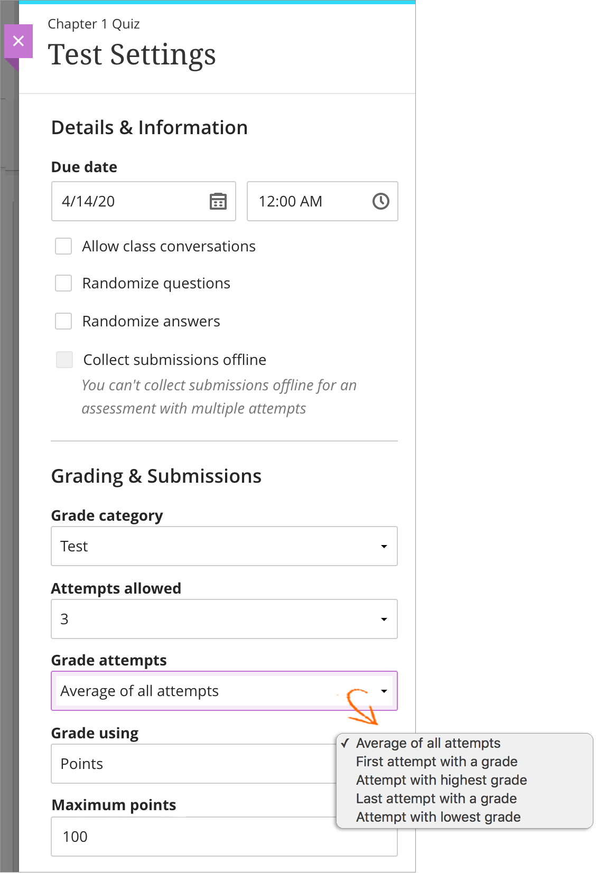Select Attempt with highest grade
This screenshot has height=873, width=596.
[441, 780]
